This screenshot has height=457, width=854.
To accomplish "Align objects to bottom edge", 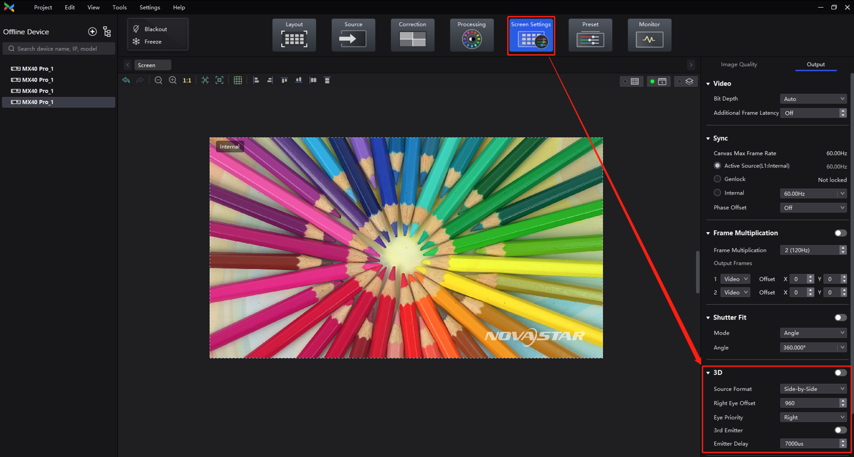I will point(299,80).
